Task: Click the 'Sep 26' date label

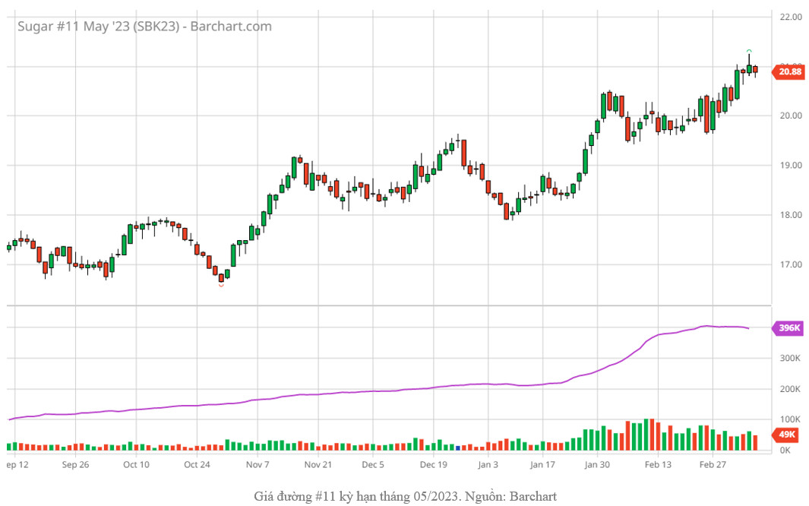Action: click(x=75, y=465)
